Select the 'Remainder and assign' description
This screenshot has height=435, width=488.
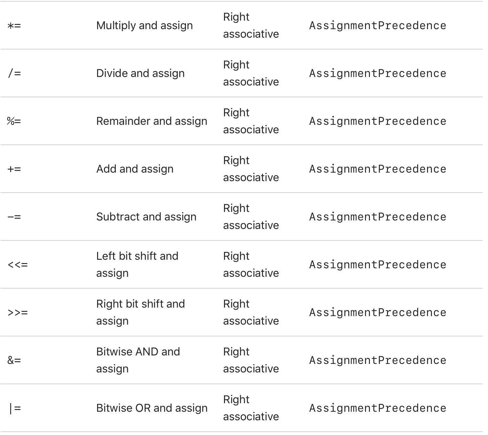coord(152,121)
